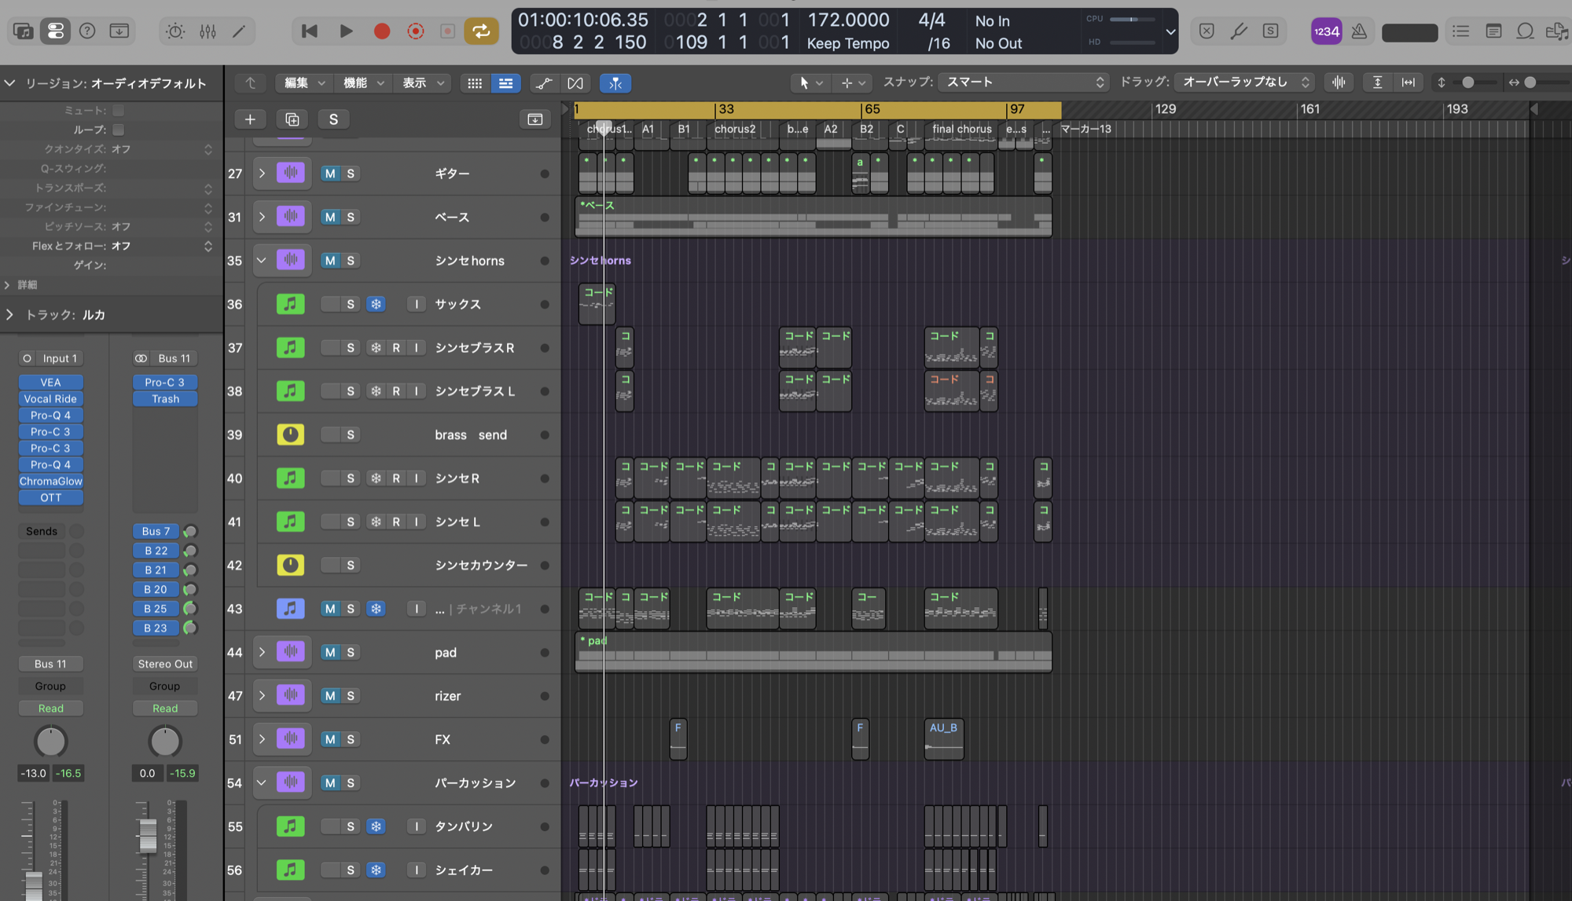The width and height of the screenshot is (1572, 901).
Task: Toggle the yellow Cycle button
Action: 481,31
